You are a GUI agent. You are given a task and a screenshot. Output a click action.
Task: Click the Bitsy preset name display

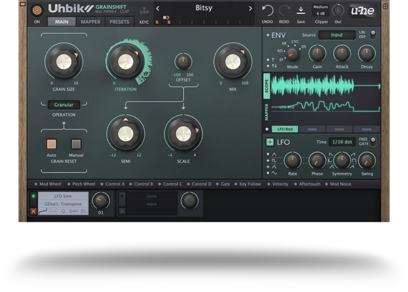[203, 9]
